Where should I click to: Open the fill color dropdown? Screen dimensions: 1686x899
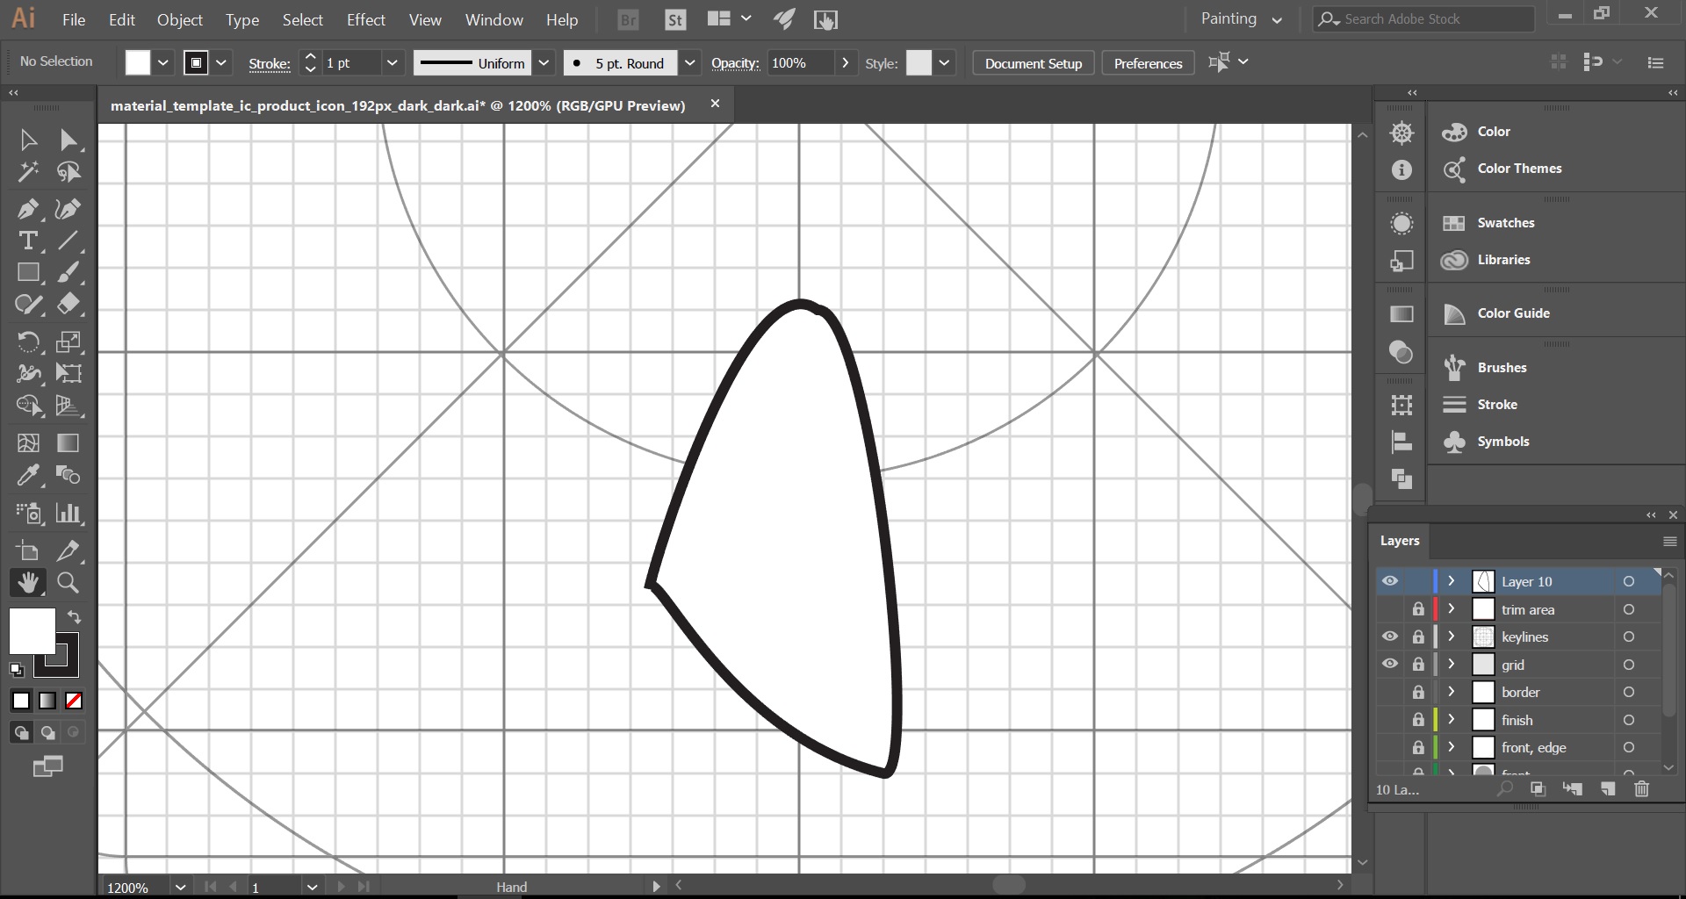pyautogui.click(x=163, y=62)
